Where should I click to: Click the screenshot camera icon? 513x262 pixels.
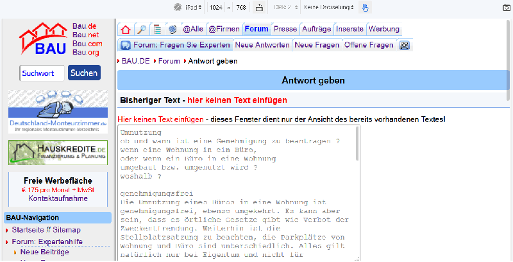pyautogui.click(x=506, y=8)
